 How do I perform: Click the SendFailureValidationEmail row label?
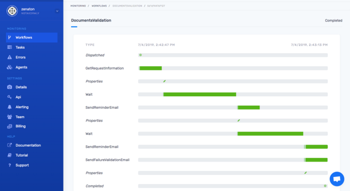(x=107, y=160)
